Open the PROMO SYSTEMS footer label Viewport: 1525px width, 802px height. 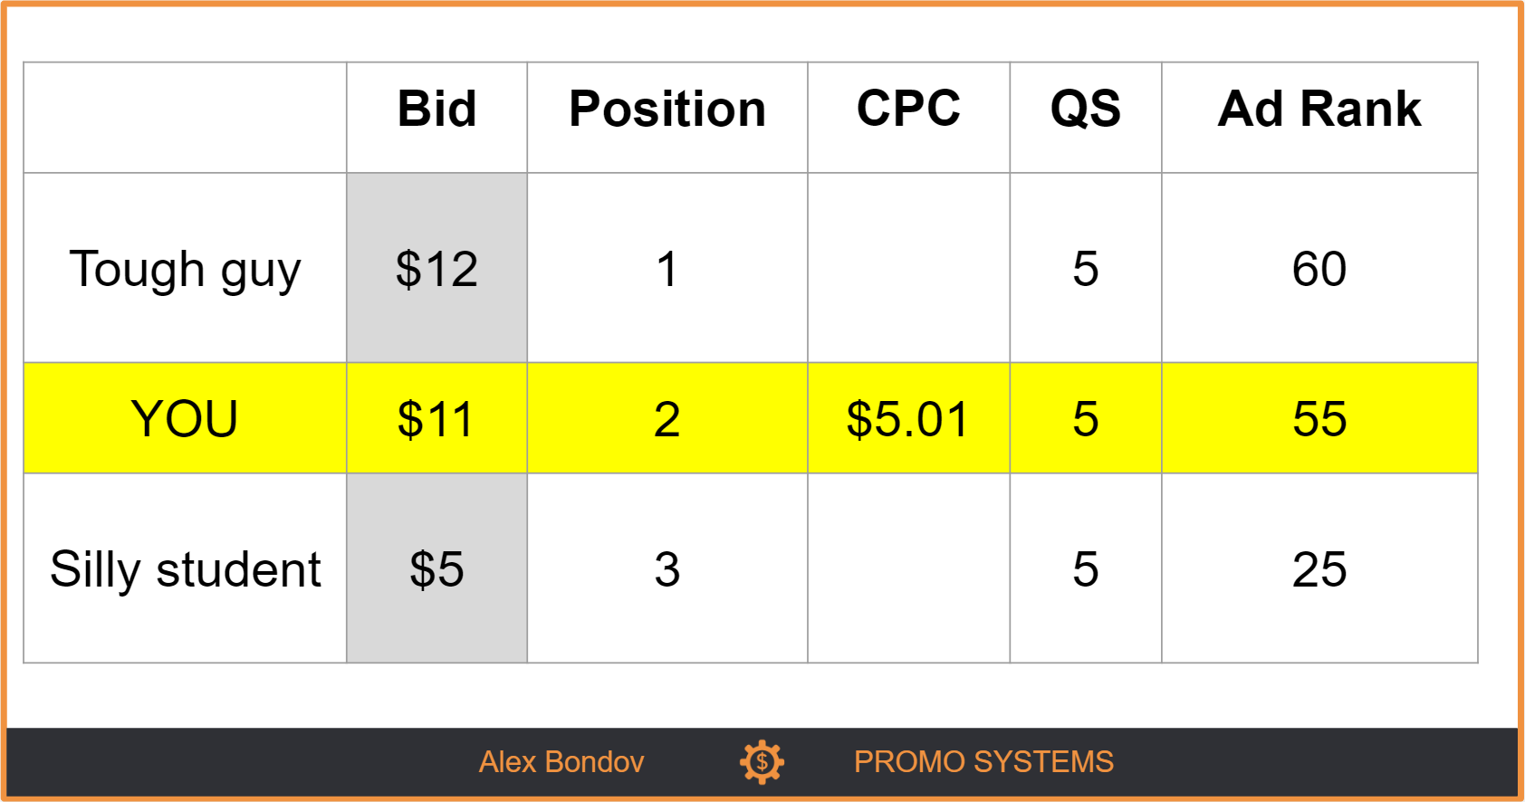tap(983, 762)
